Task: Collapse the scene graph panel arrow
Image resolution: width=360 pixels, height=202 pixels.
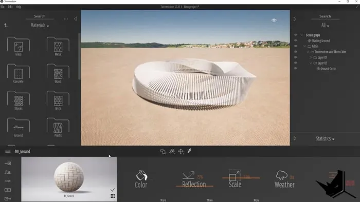Action: tap(295, 19)
